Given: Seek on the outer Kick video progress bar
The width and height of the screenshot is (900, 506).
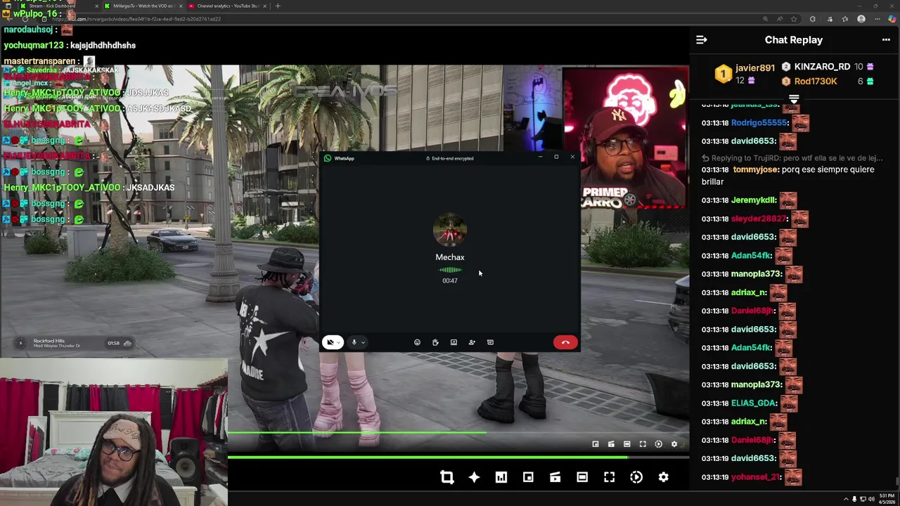Looking at the screenshot, I should point(458,458).
